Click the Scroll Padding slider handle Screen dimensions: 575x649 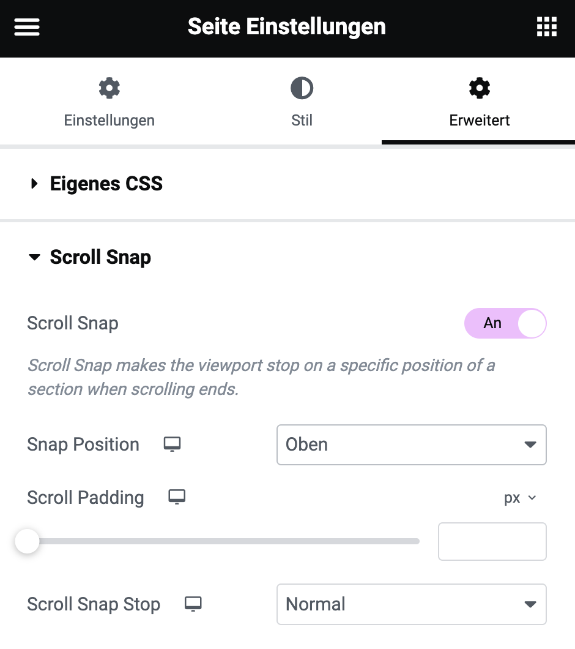tap(27, 541)
